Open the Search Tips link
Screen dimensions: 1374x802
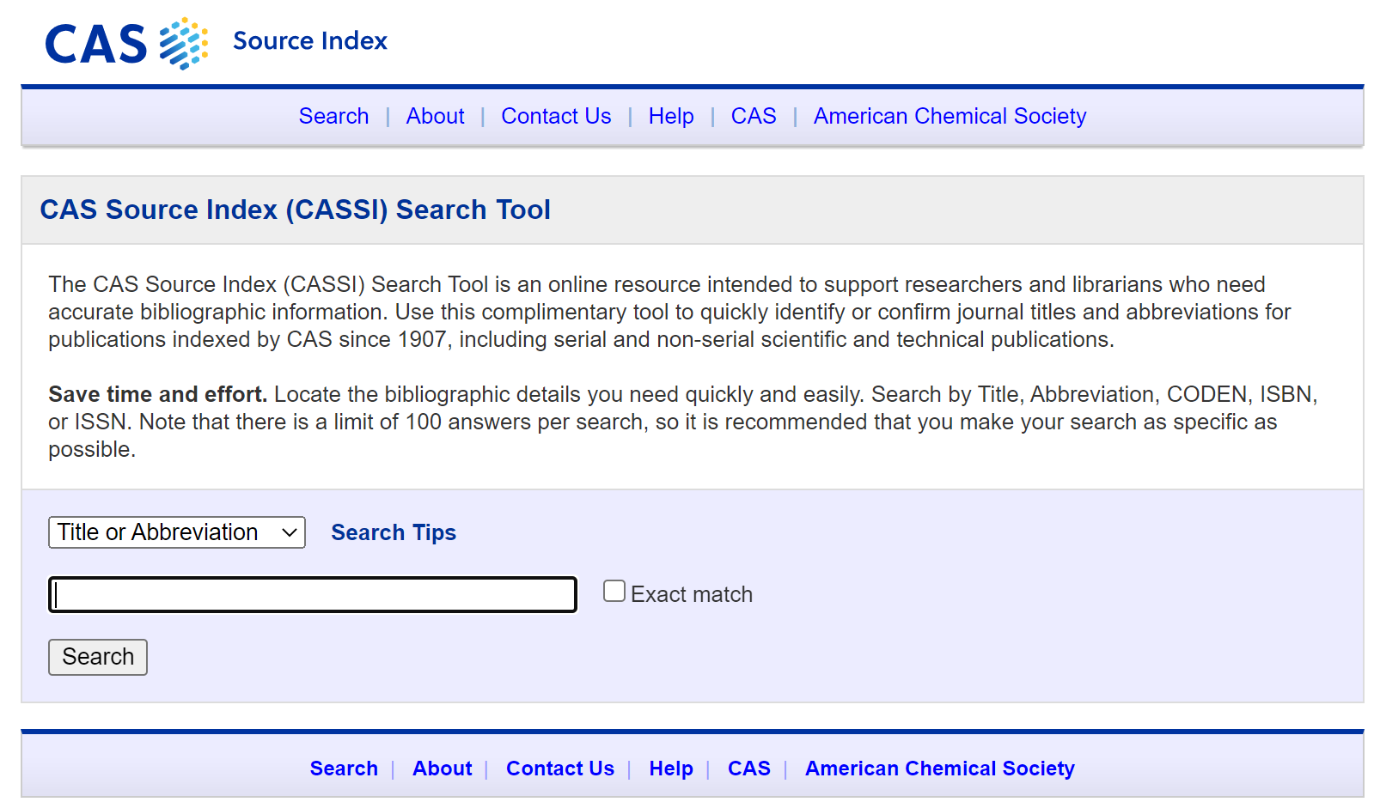tap(394, 532)
